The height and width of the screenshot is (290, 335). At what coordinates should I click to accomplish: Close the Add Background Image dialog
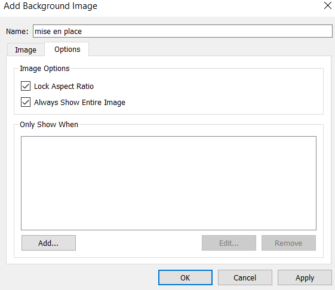[x=327, y=5]
